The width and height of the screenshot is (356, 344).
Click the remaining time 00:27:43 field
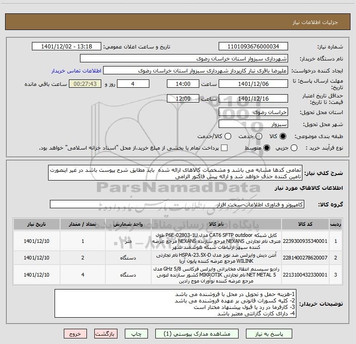tap(85, 84)
